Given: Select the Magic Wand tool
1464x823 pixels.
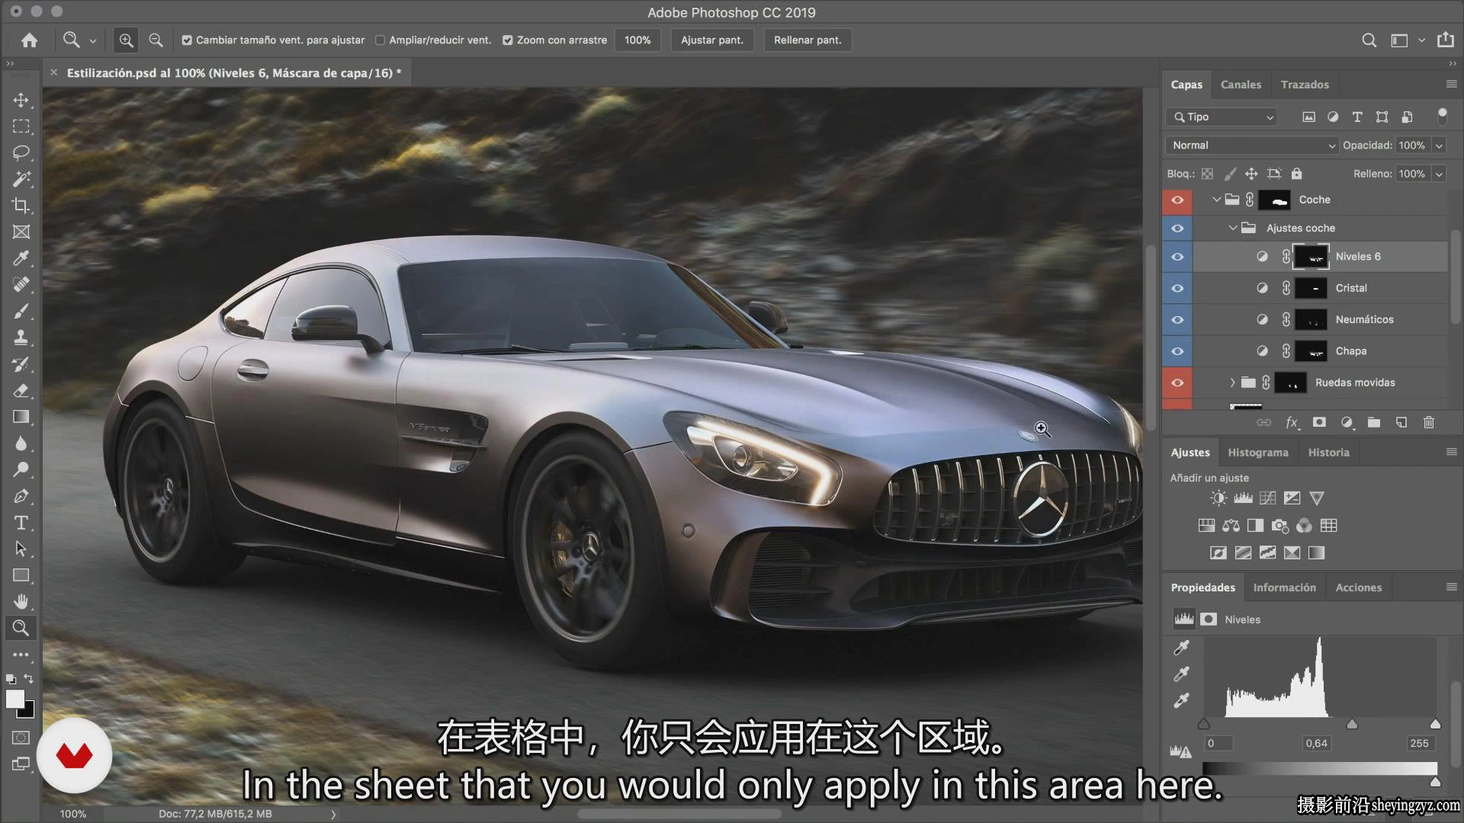Looking at the screenshot, I should [21, 179].
